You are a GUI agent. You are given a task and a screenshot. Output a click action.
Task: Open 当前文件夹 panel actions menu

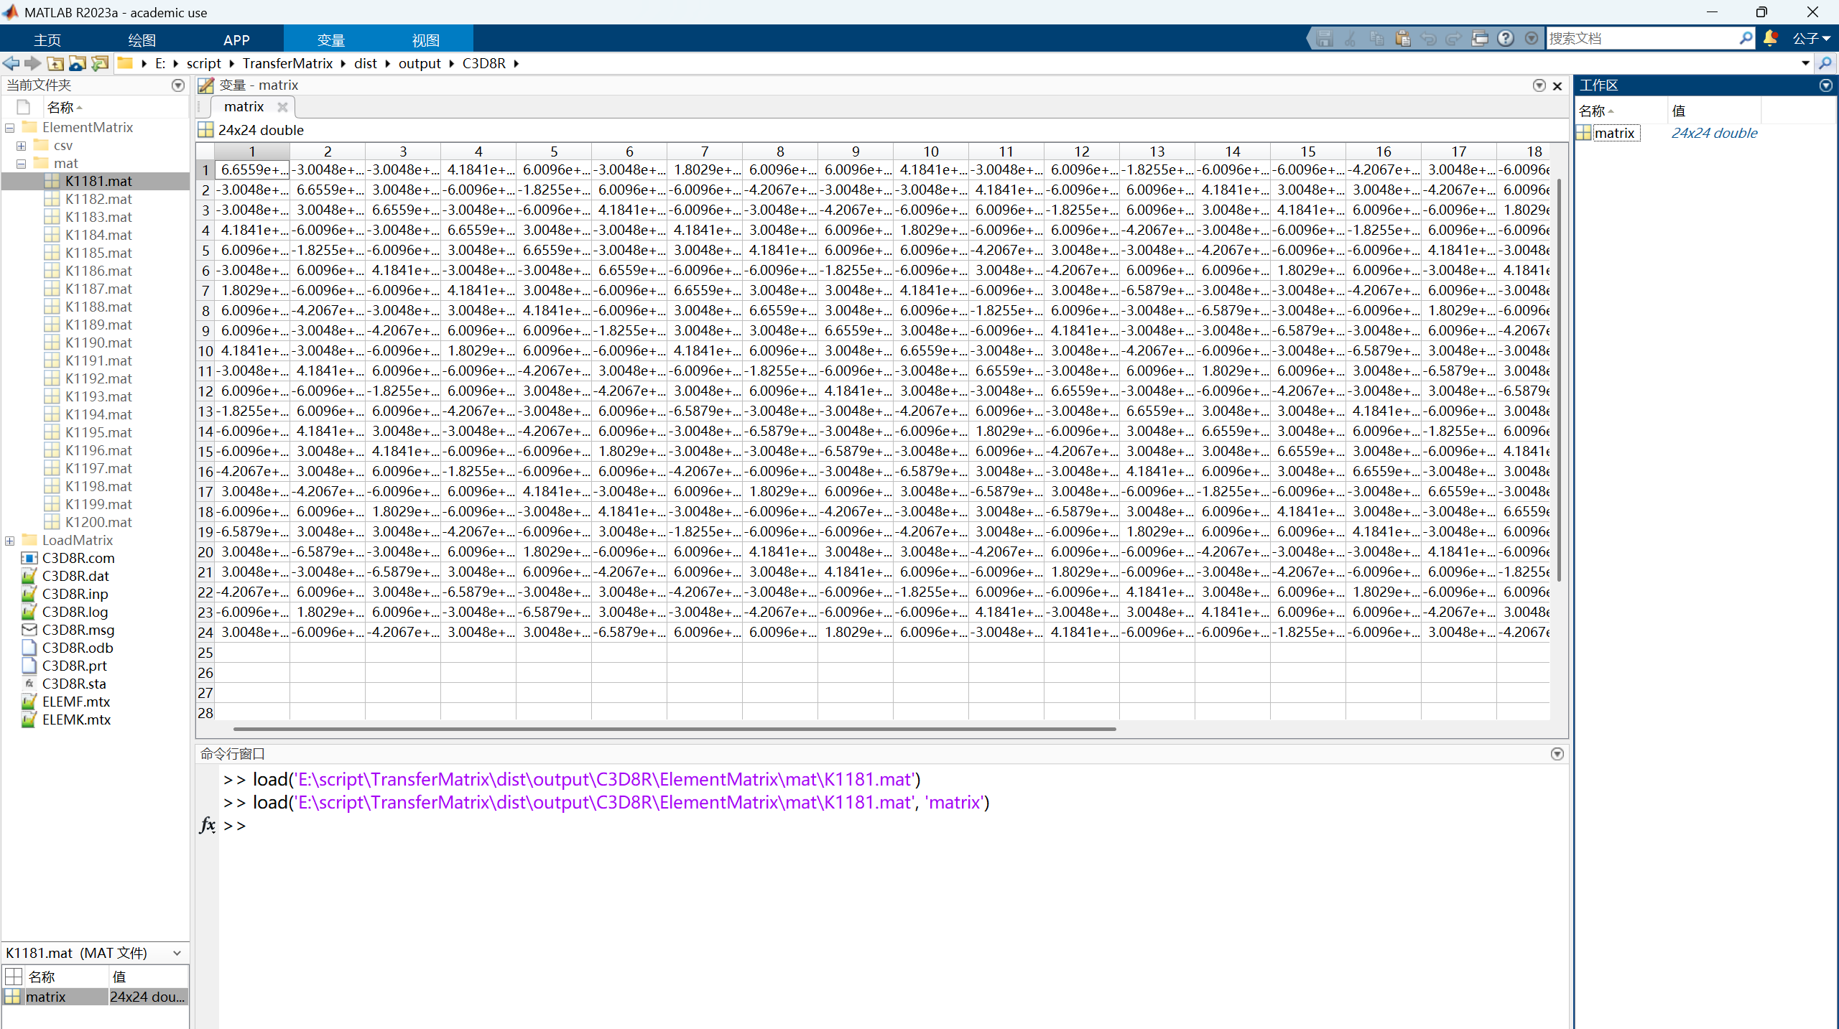pos(178,85)
